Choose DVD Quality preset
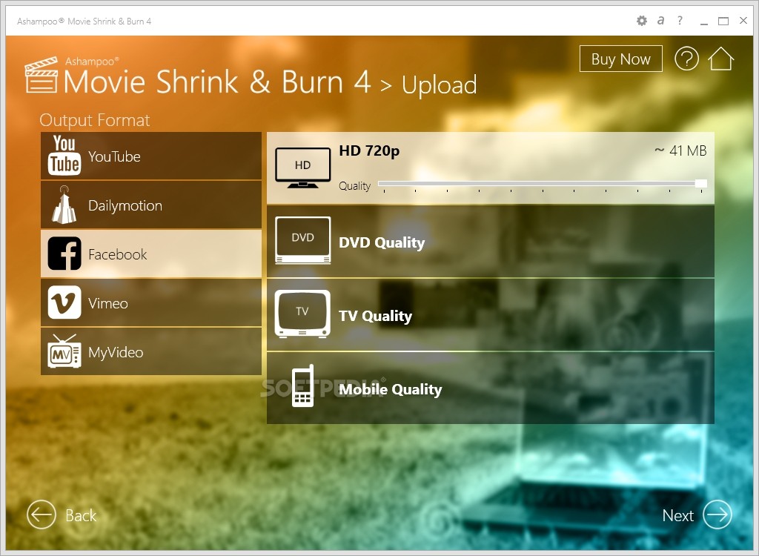 click(491, 241)
